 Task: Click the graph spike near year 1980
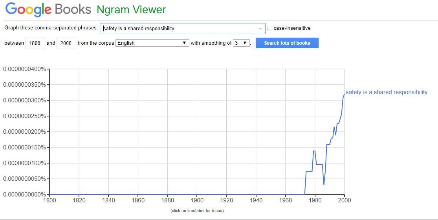314,151
